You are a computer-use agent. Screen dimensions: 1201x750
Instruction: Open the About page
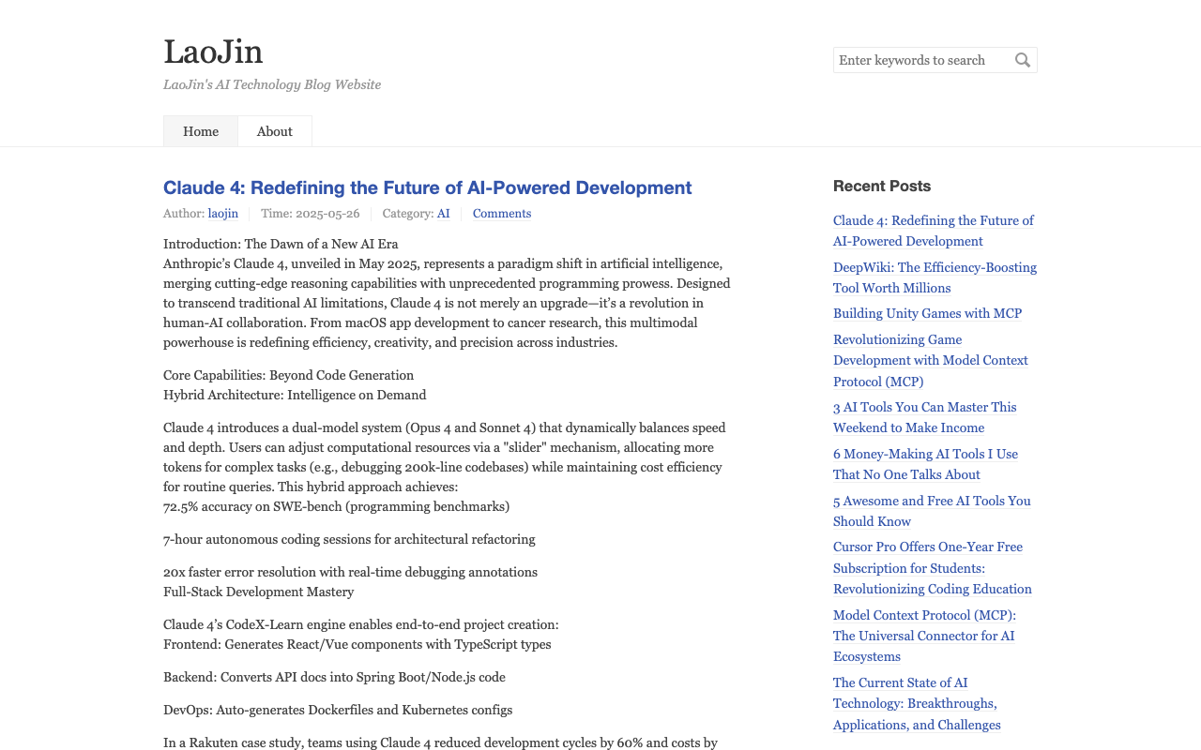click(x=274, y=131)
